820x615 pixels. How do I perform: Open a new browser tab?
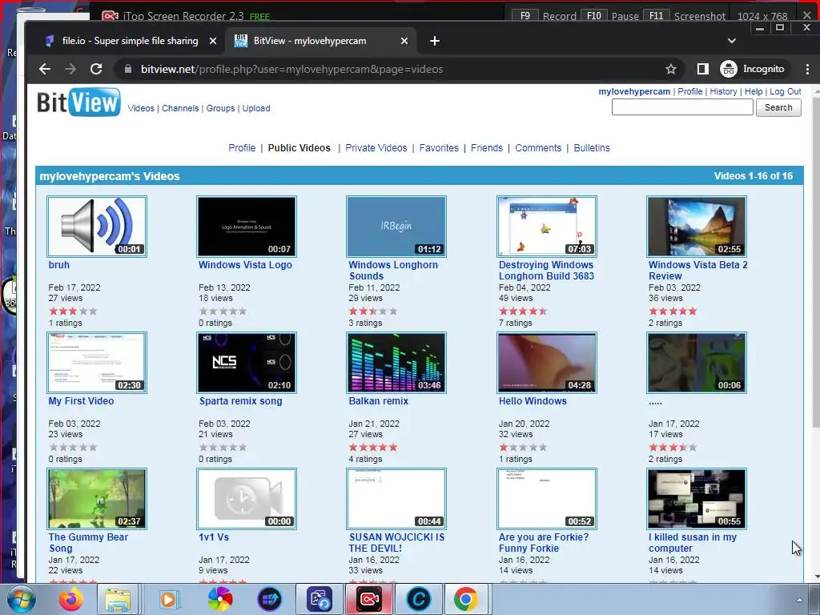pyautogui.click(x=435, y=41)
